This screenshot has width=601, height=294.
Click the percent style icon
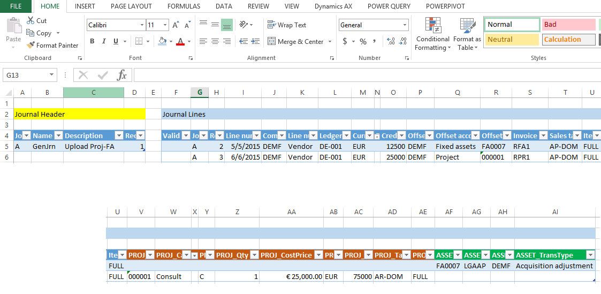pos(363,41)
